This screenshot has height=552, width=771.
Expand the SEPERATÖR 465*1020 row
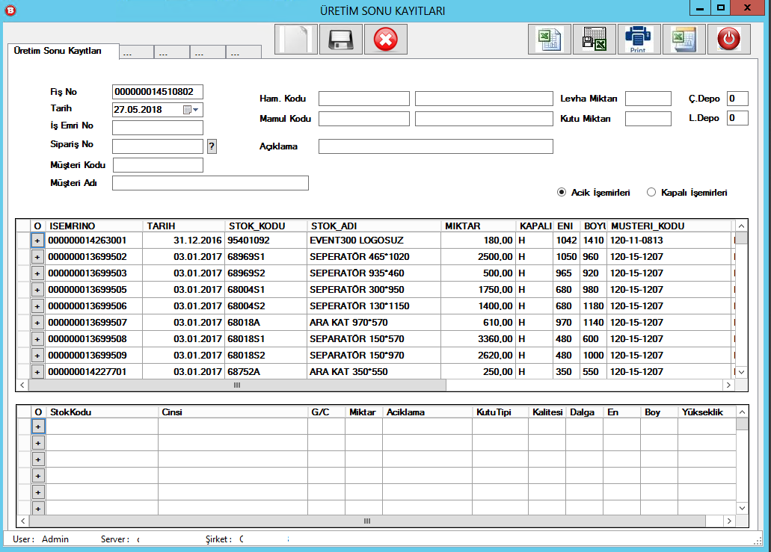37,257
